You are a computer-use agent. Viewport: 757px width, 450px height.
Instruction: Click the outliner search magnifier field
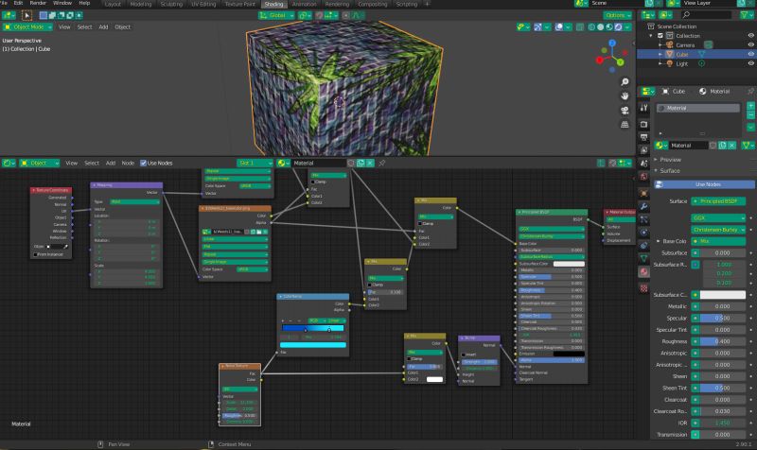705,15
